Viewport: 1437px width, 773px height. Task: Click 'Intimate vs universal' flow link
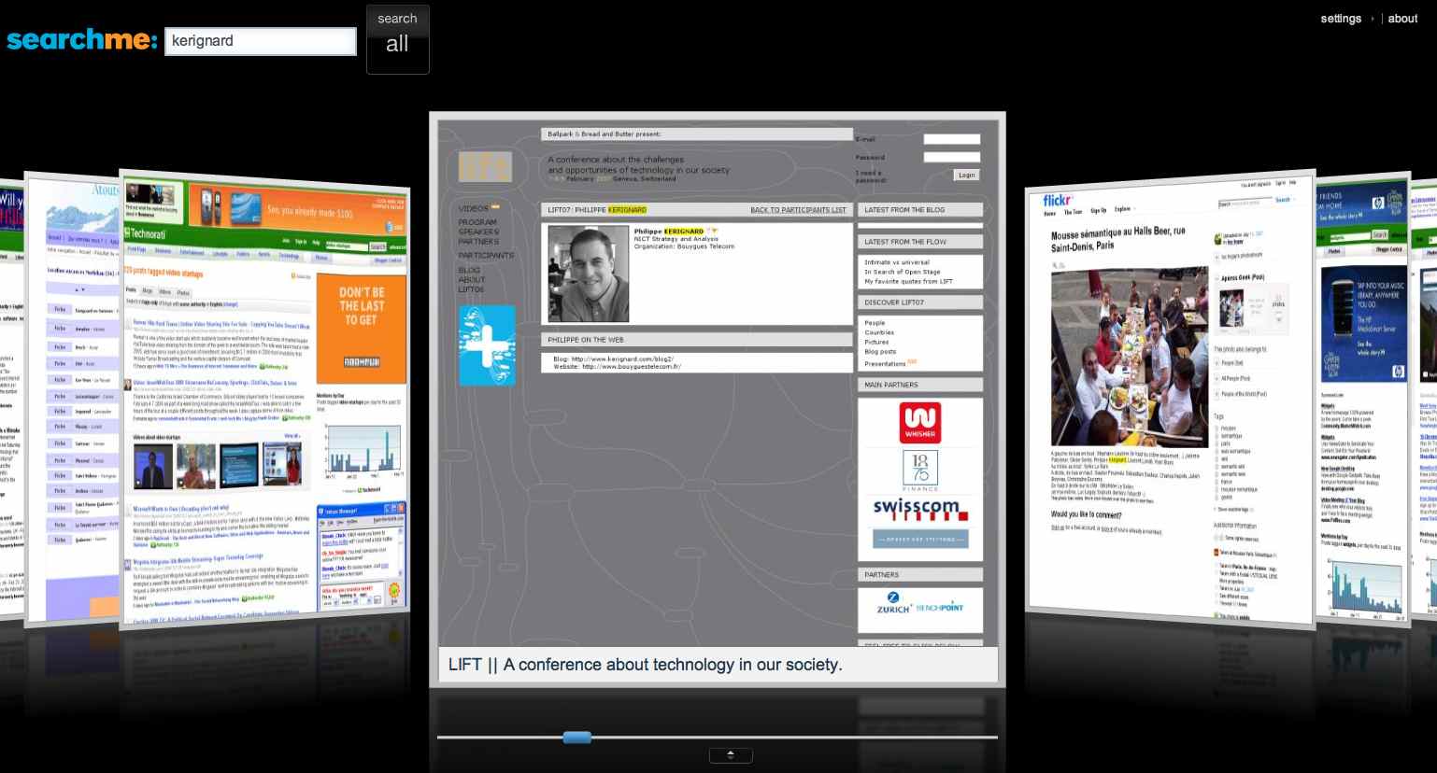(x=897, y=262)
